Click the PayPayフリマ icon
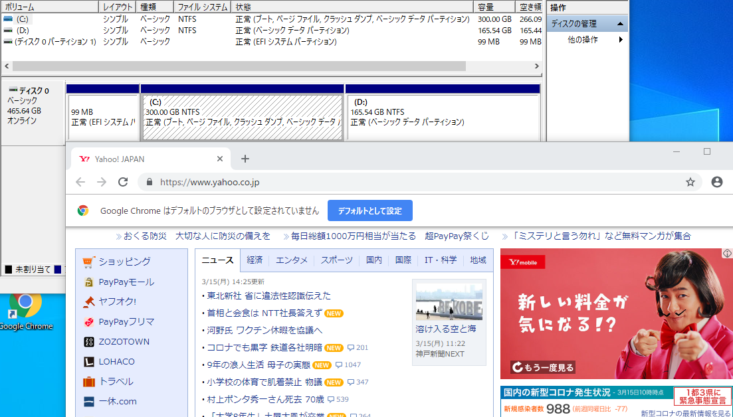This screenshot has height=417, width=733. point(89,322)
